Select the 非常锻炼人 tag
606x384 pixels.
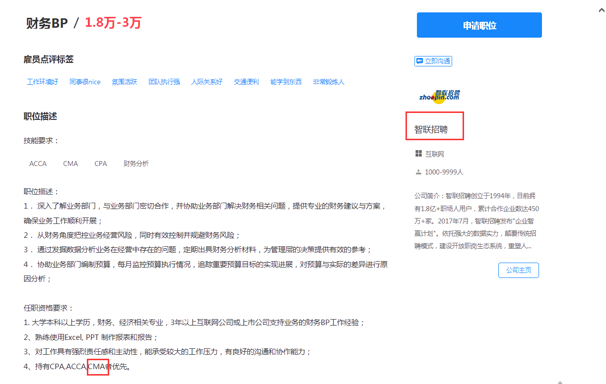click(x=329, y=82)
